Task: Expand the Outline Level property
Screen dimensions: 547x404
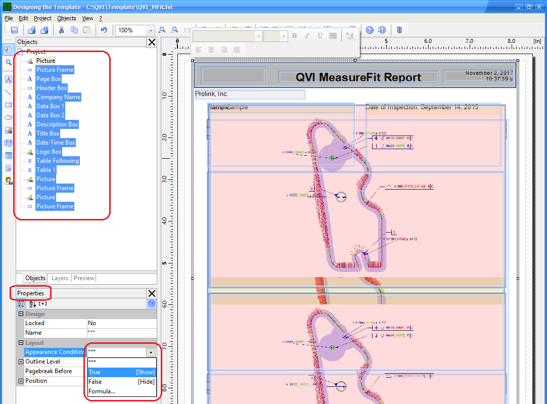Action: click(21, 362)
